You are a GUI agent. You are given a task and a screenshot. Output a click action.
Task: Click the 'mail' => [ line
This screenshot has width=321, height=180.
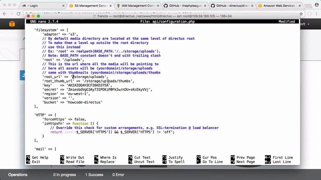coord(45,149)
